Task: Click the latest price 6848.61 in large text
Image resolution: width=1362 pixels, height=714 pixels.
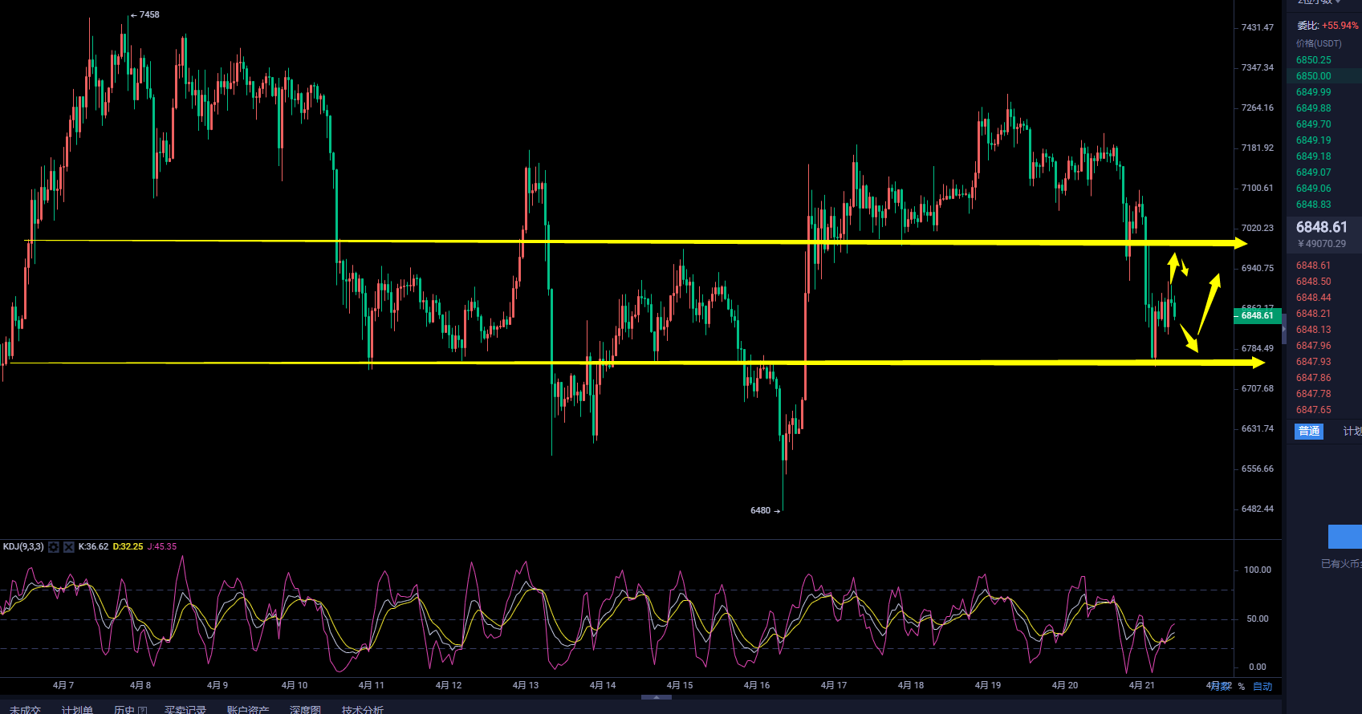Action: click(x=1322, y=227)
